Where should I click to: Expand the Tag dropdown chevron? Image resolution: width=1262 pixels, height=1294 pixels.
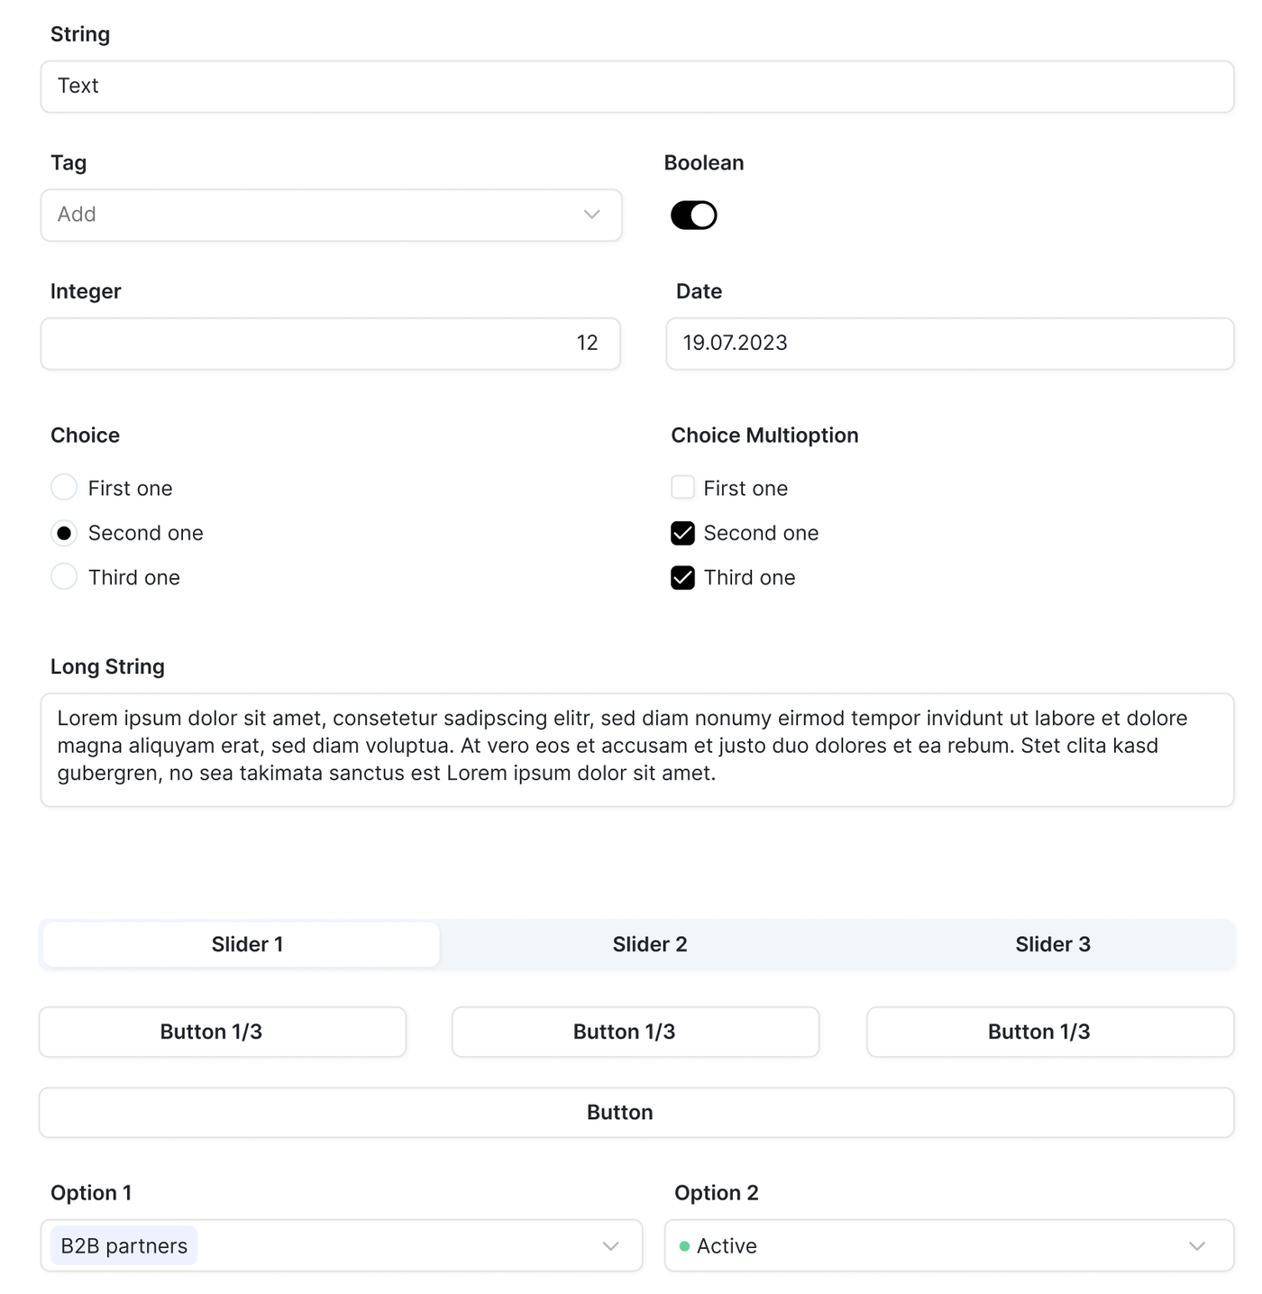tap(591, 215)
